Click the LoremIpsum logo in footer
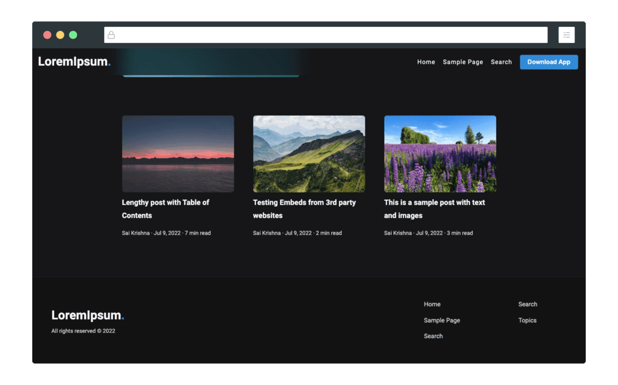The image size is (618, 385). point(88,315)
